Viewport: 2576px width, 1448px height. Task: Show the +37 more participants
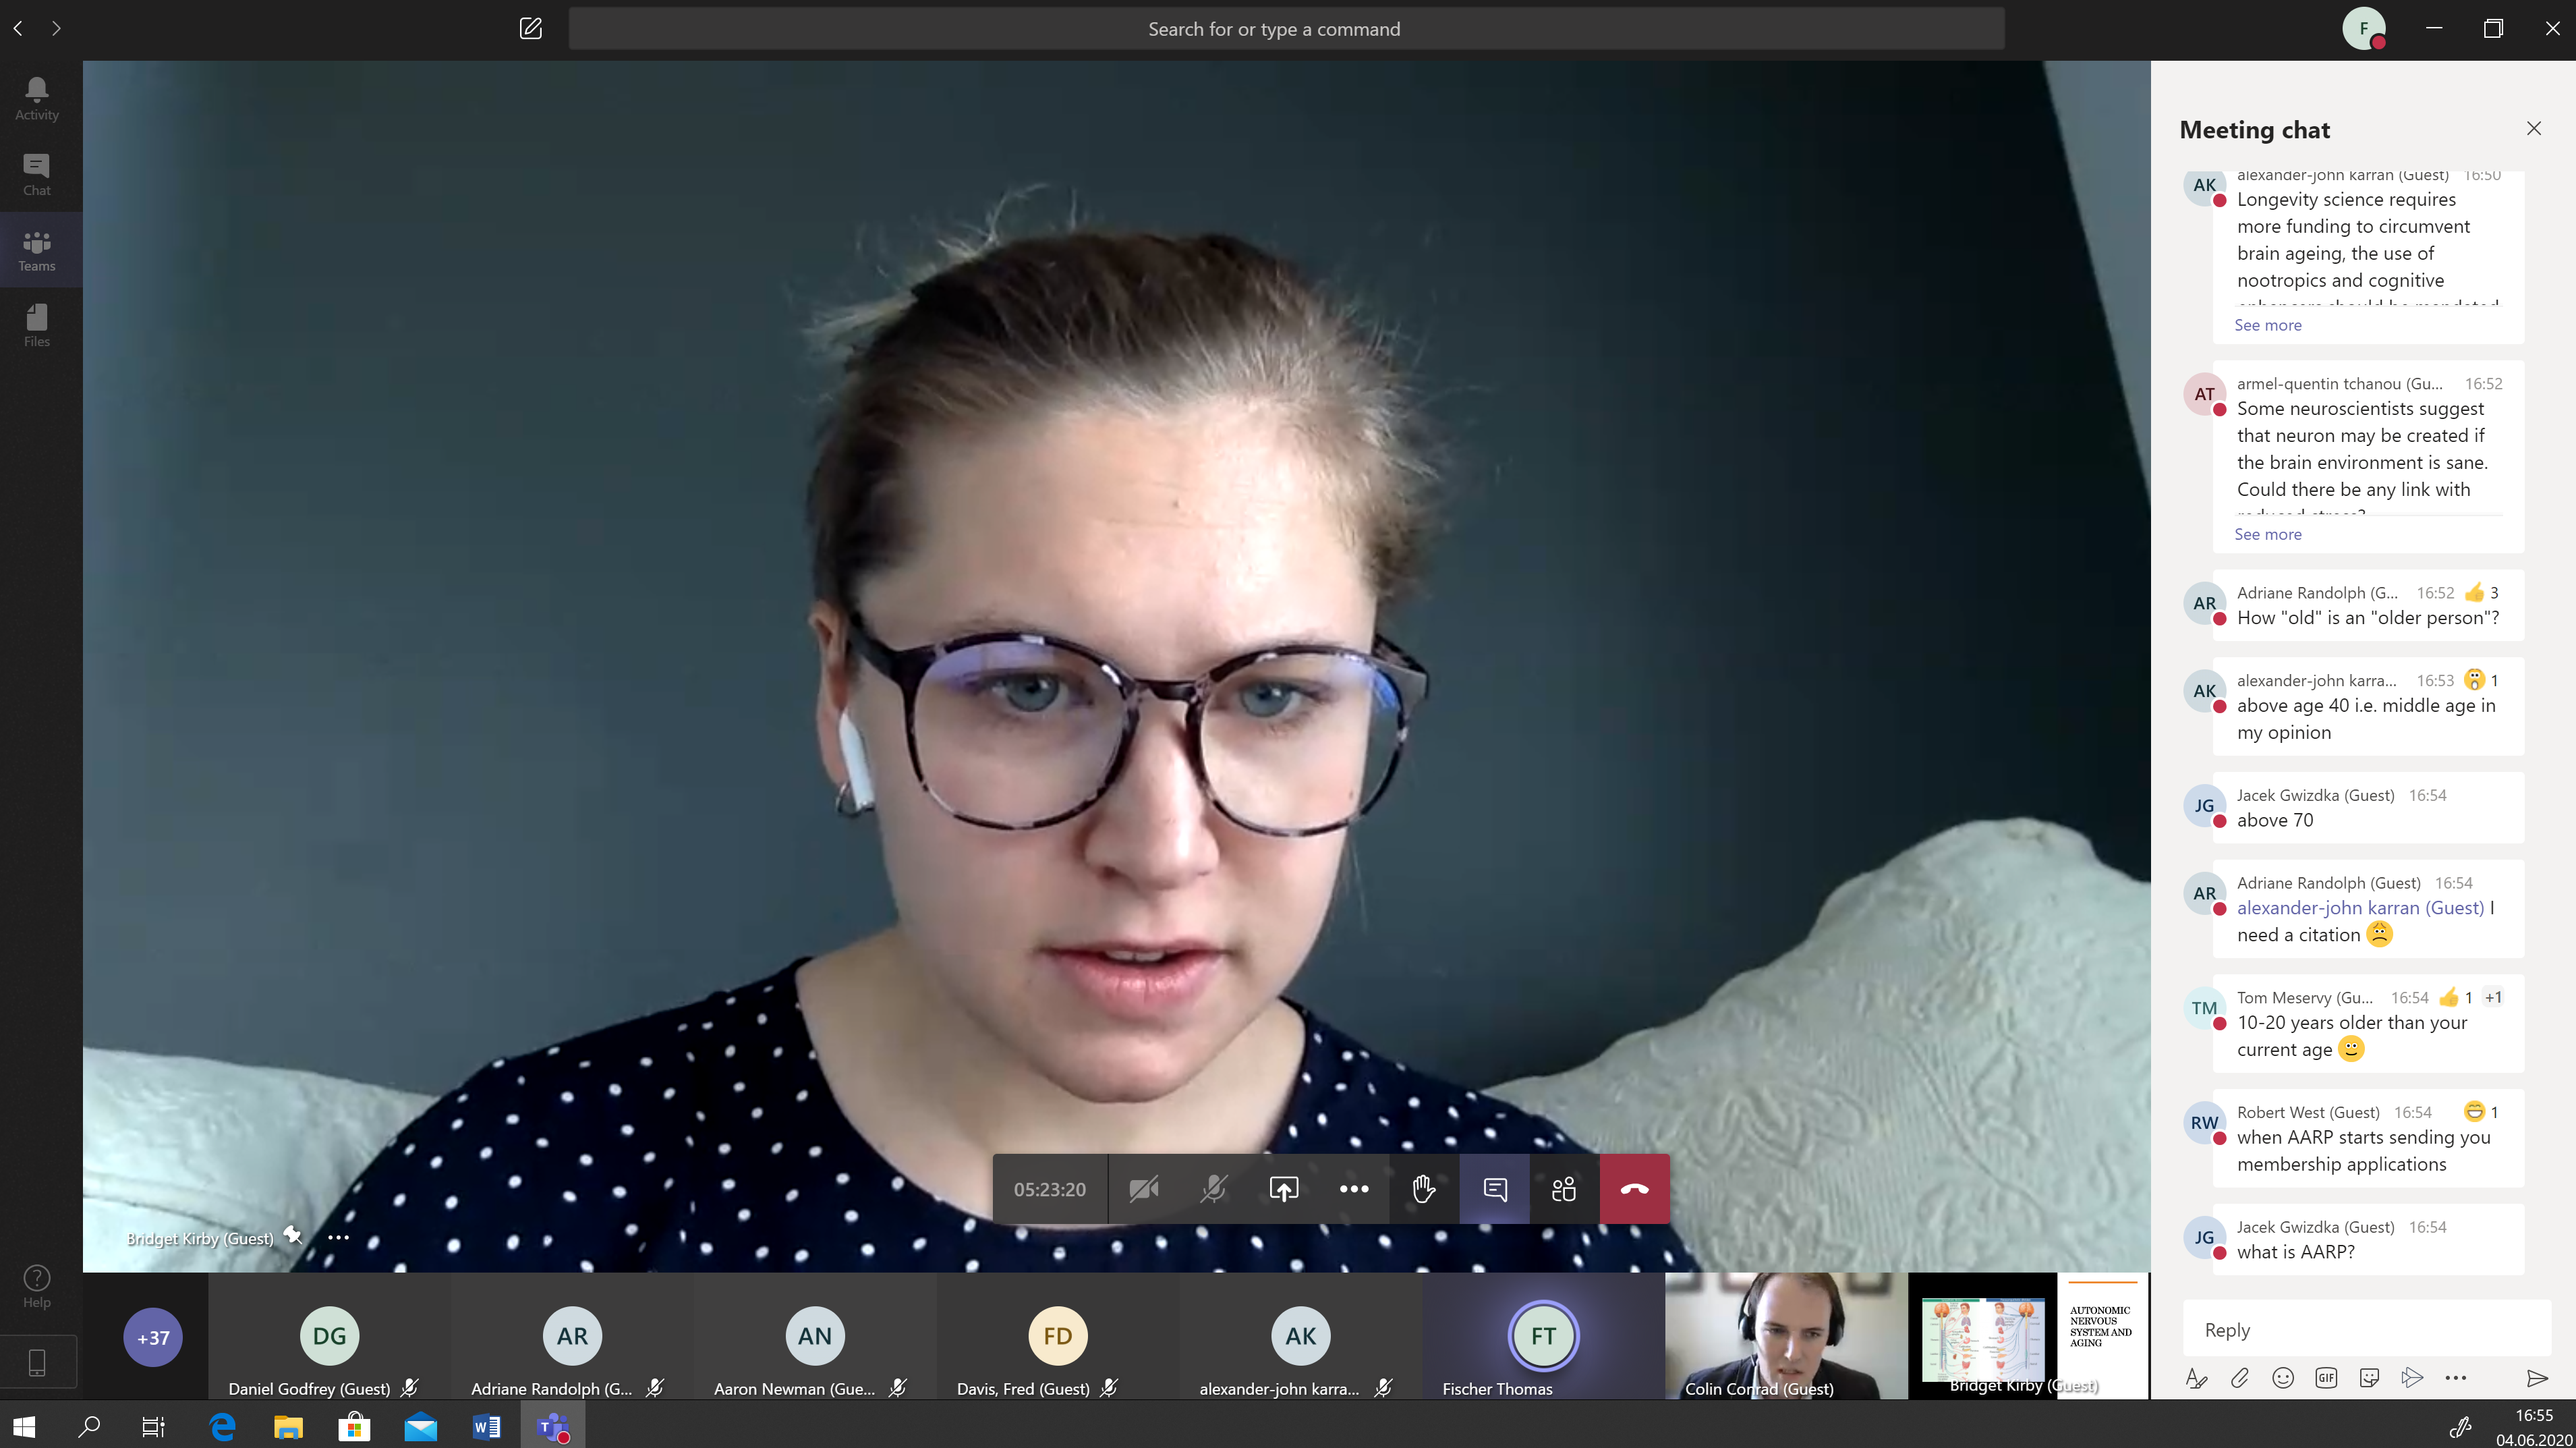[153, 1337]
